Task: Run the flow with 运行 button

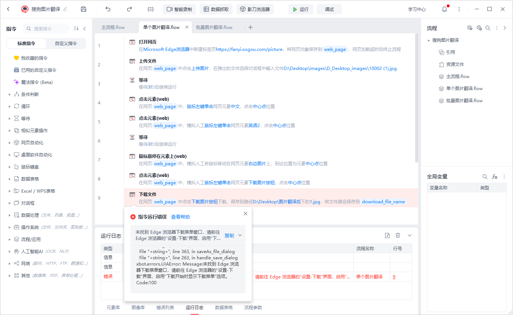Action: [x=301, y=9]
